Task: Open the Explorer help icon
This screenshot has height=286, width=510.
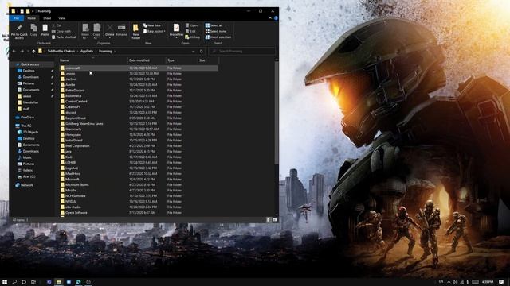Action: pyautogui.click(x=276, y=18)
